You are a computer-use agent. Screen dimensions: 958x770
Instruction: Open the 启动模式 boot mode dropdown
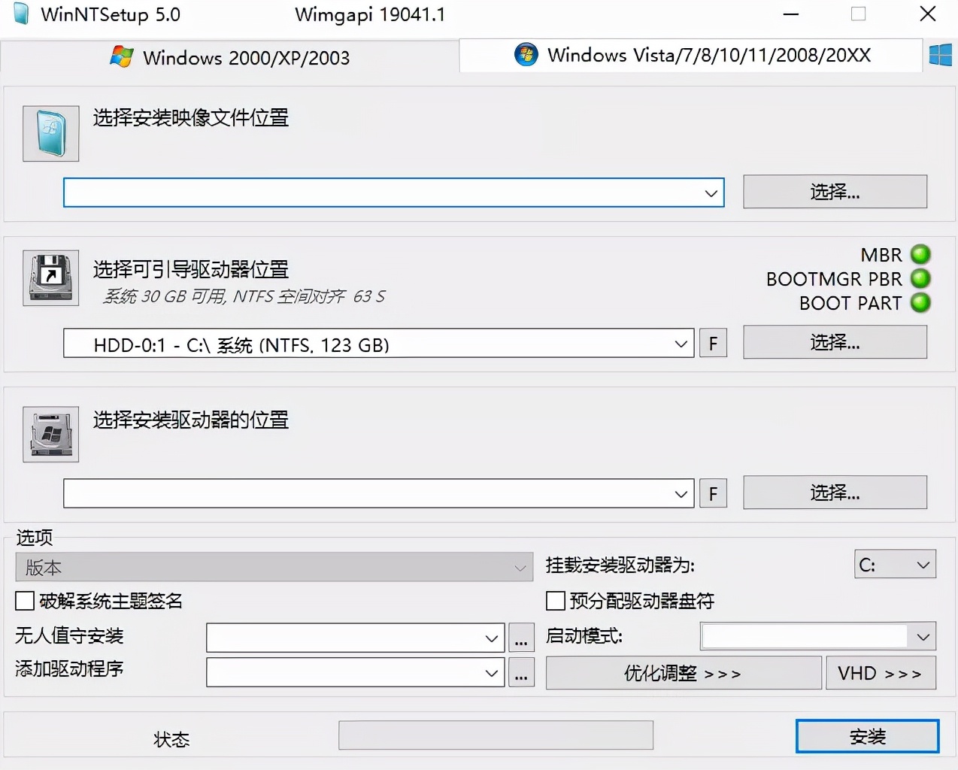923,636
